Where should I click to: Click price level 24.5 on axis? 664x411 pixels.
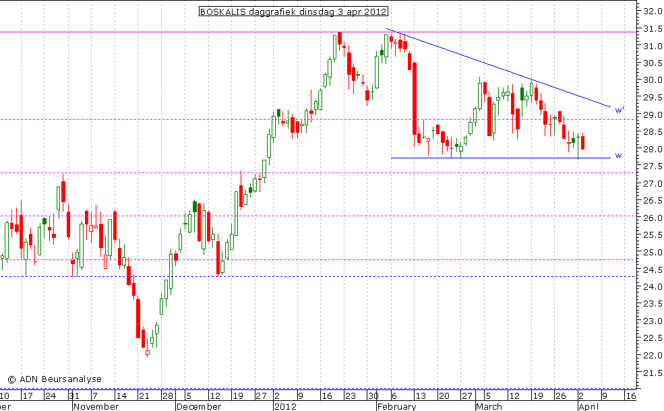point(653,270)
